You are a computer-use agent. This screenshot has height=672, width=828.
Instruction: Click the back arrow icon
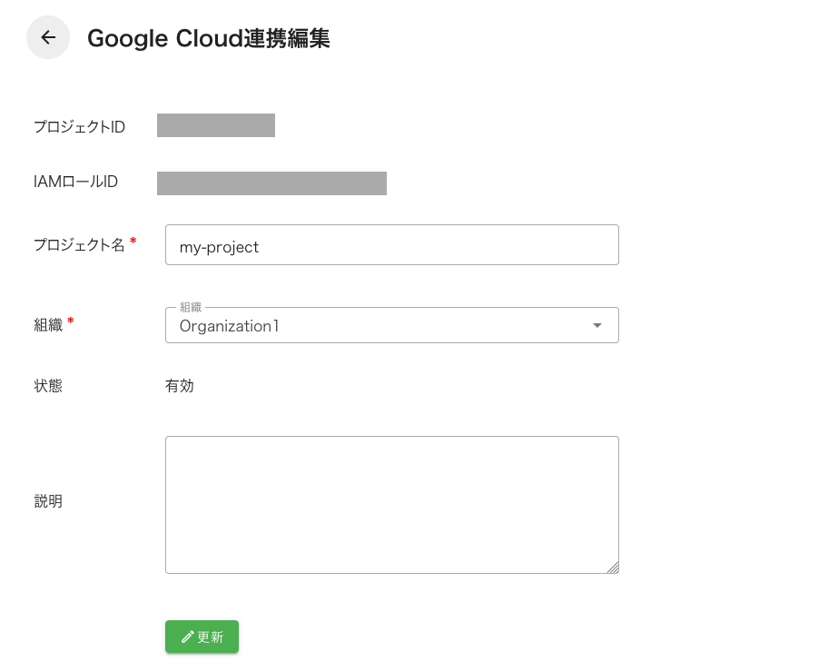pyautogui.click(x=47, y=37)
